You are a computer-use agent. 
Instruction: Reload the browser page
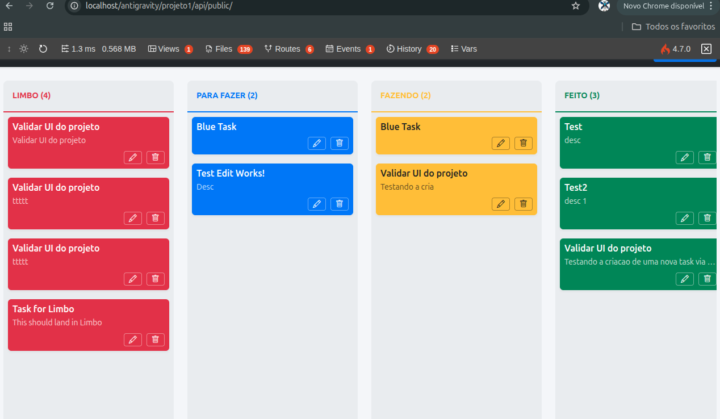[x=50, y=6]
